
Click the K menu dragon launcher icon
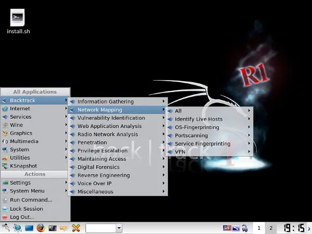(6, 228)
